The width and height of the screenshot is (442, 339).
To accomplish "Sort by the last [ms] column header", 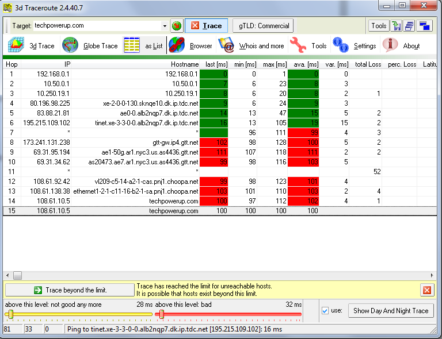I will 214,64.
